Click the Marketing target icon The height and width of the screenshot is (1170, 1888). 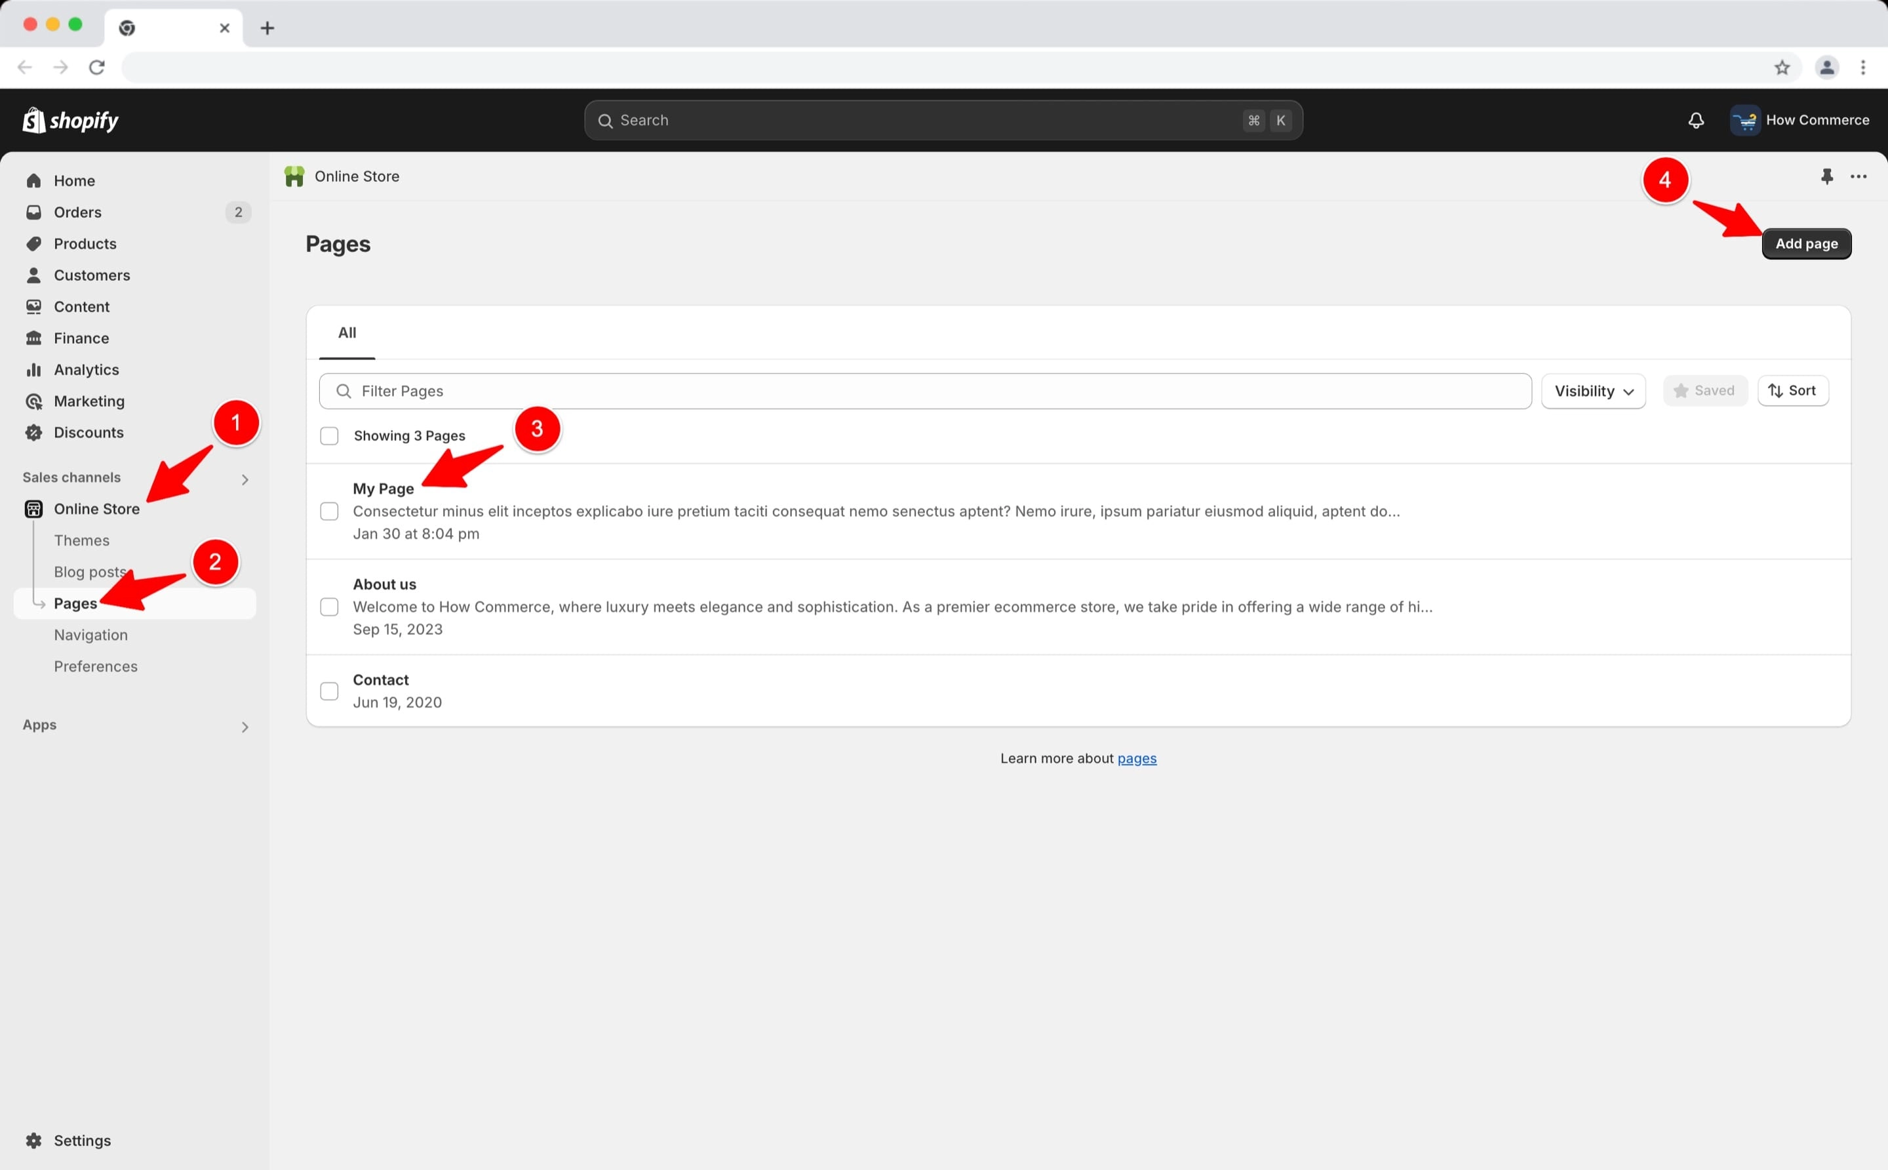(33, 401)
